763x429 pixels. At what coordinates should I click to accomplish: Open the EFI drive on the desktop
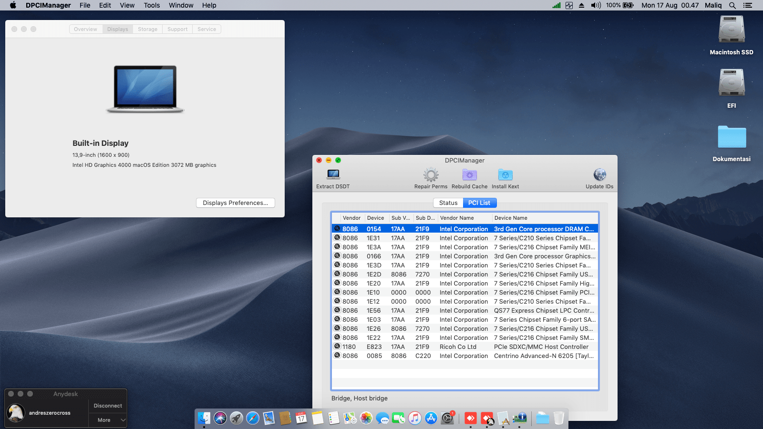tap(732, 83)
